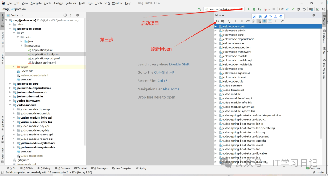Open the Spring tool window tab
Viewport: 328px width, 176px height.
click(x=141, y=168)
